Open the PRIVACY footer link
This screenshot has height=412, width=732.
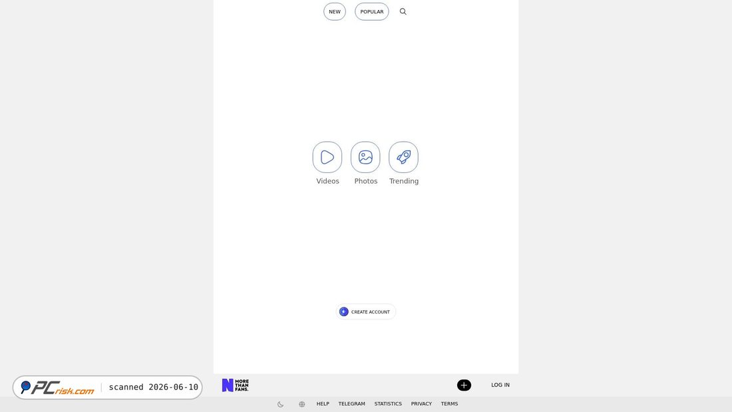click(x=421, y=403)
